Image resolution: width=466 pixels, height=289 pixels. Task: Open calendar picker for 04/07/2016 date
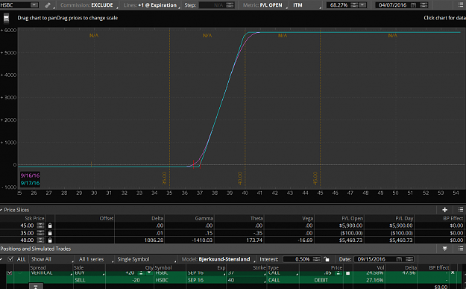coord(413,5)
